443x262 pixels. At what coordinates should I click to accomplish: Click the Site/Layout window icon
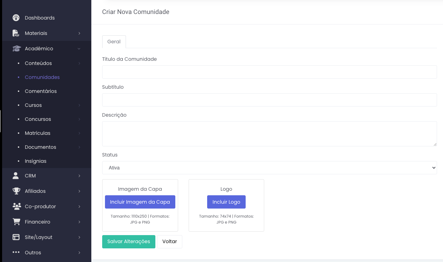coord(16,237)
